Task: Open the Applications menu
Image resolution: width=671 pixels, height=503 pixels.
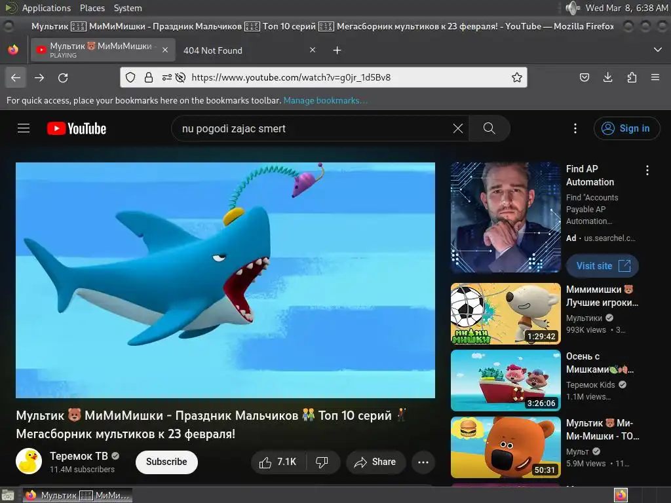Action: click(x=46, y=8)
